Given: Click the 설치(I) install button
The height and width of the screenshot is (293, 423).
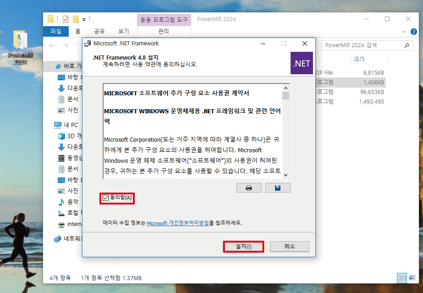Looking at the screenshot, I should click(x=243, y=246).
